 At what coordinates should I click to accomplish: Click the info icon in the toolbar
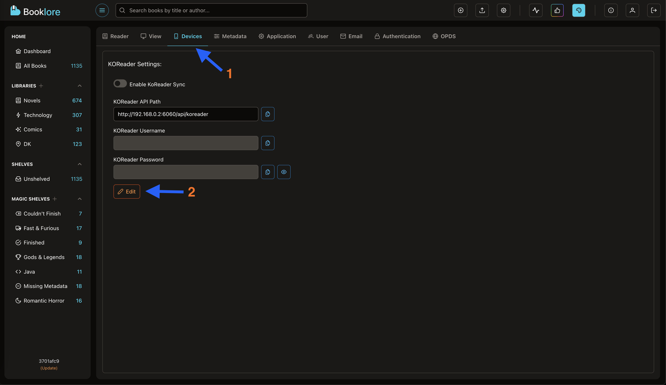pos(610,10)
